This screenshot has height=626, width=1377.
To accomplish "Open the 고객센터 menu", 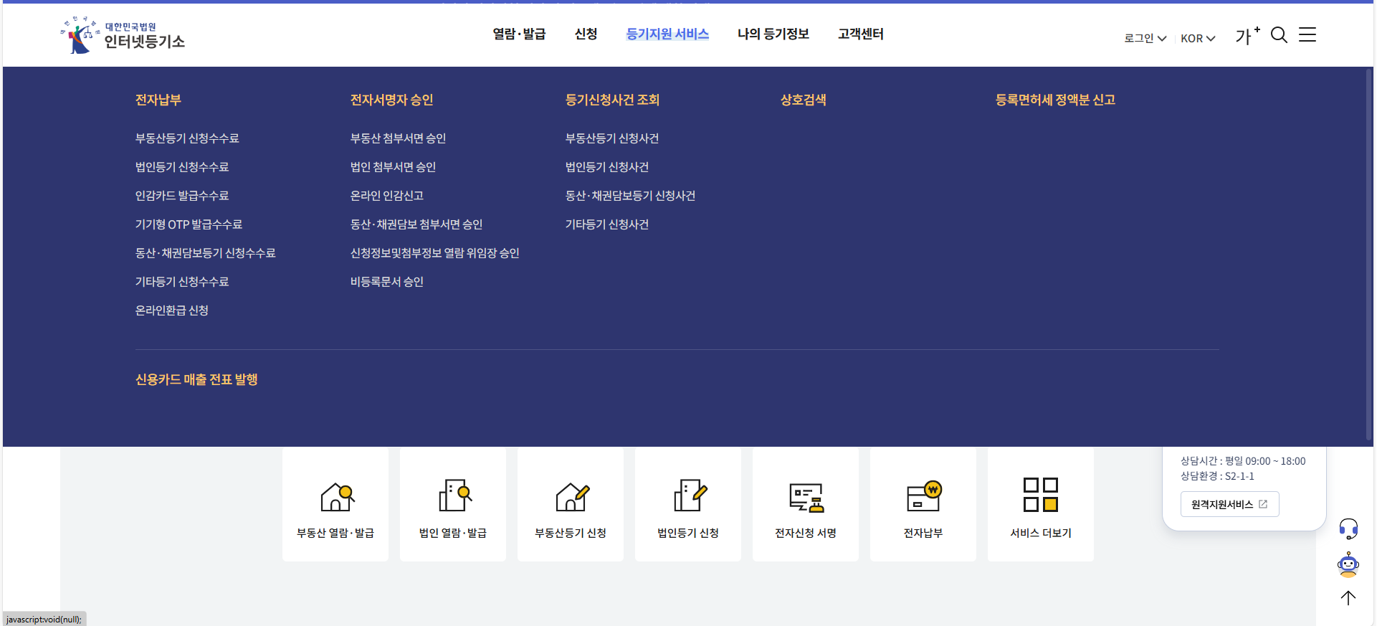I will click(861, 34).
